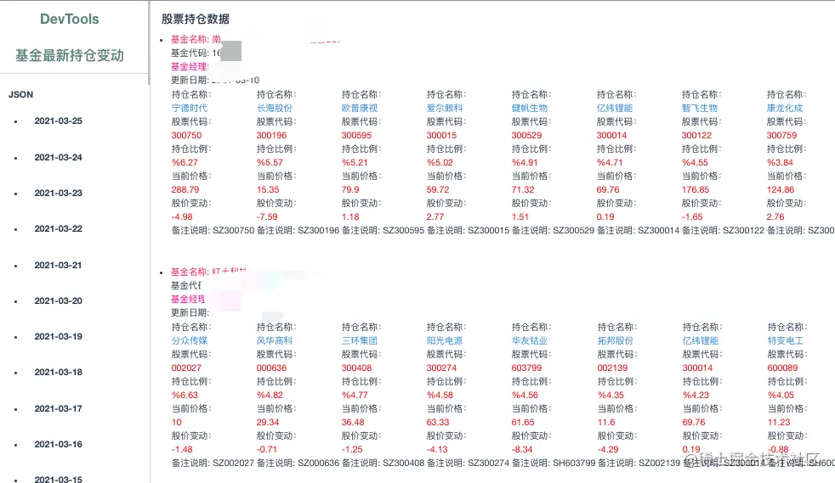Click holding ratio %6.27
Screen dimensions: 835x483
tap(185, 163)
